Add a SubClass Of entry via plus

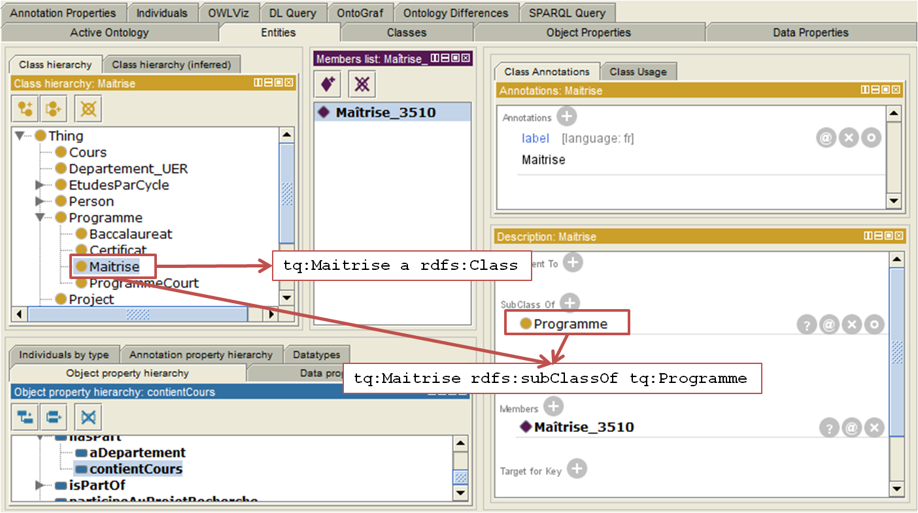click(x=570, y=303)
